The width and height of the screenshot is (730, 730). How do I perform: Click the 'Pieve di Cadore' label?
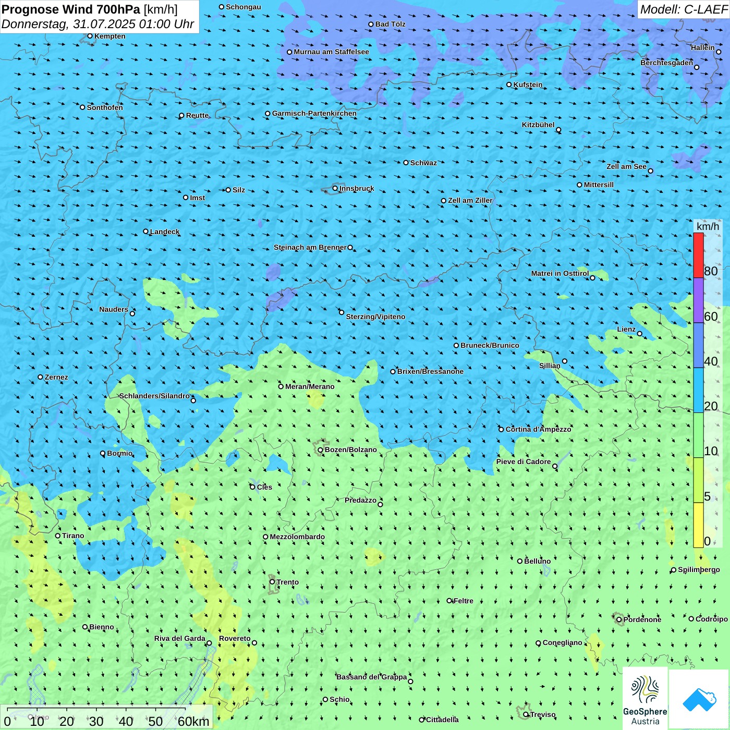tap(524, 461)
